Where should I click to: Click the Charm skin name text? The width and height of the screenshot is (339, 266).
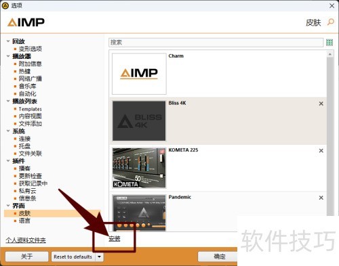(176, 56)
